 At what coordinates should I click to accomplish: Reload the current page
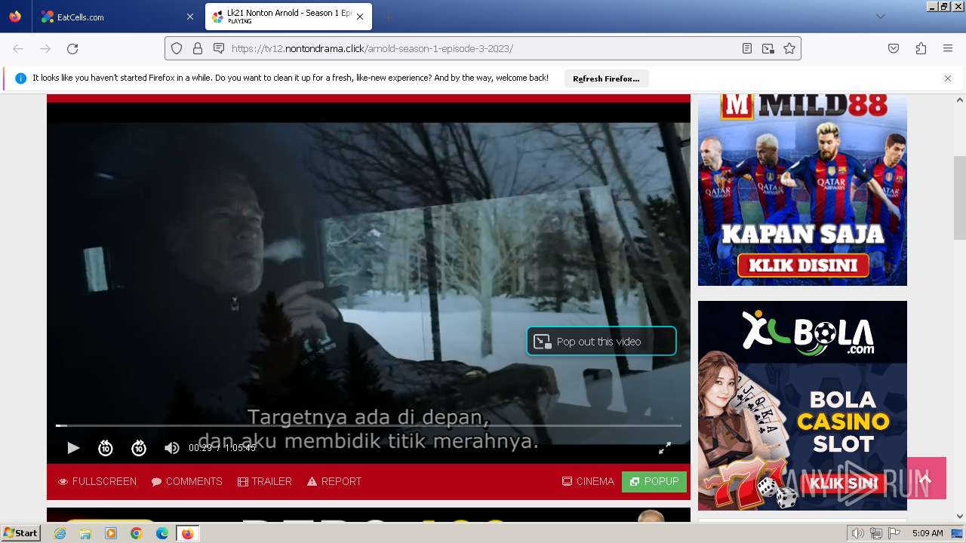coord(72,48)
